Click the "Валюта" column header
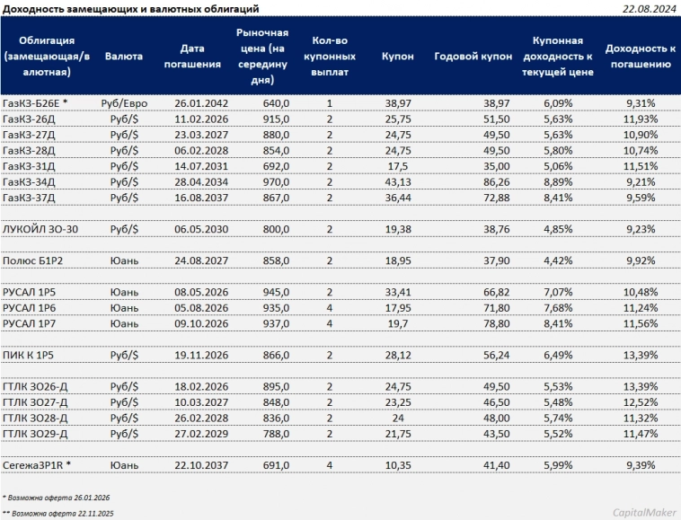The width and height of the screenshot is (681, 520). click(123, 56)
